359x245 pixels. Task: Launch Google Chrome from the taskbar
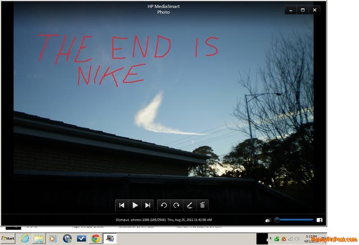[x=96, y=239]
